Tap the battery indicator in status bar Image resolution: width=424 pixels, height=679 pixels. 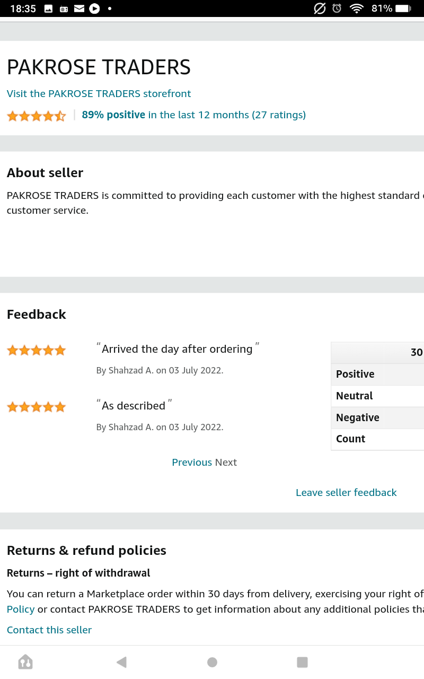(x=403, y=8)
